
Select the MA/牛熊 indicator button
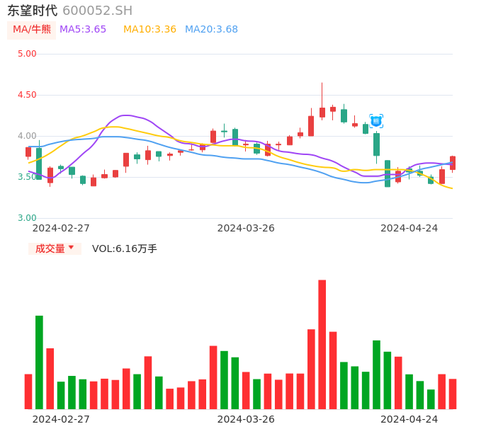31,30
